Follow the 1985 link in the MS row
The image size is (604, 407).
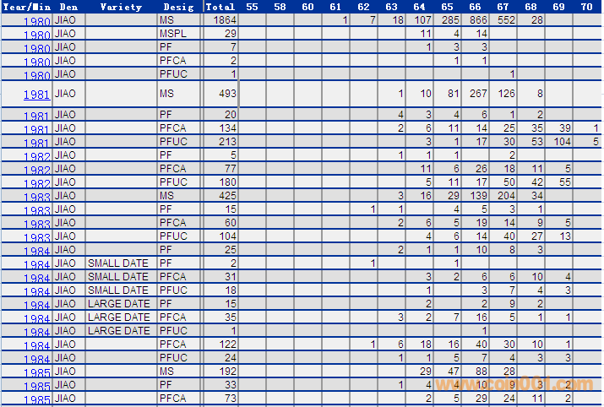(37, 372)
